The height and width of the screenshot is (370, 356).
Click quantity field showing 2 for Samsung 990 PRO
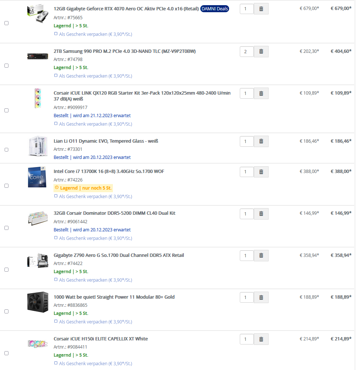pyautogui.click(x=247, y=51)
